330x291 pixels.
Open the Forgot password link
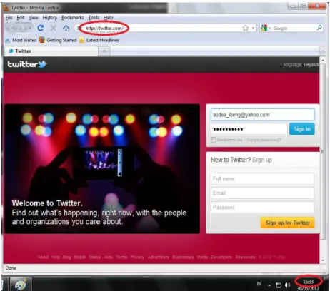(x=264, y=140)
